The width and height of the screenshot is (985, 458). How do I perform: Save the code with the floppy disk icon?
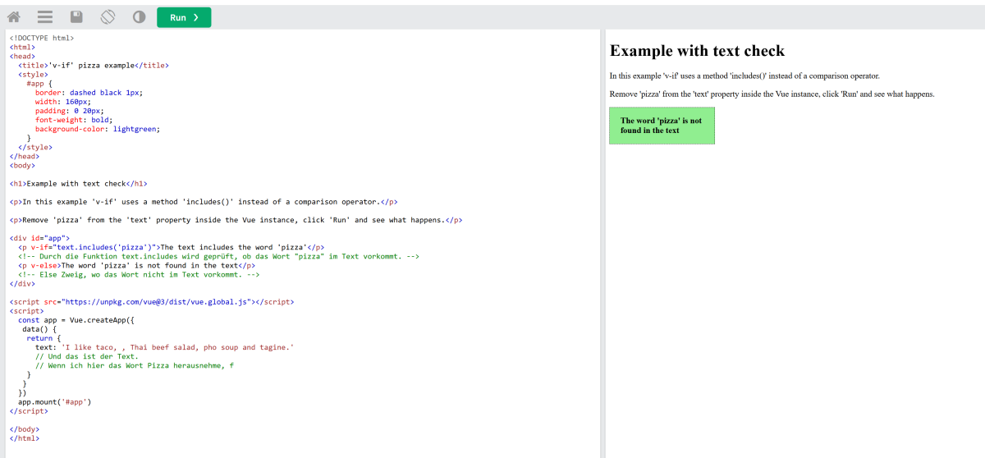coord(76,17)
